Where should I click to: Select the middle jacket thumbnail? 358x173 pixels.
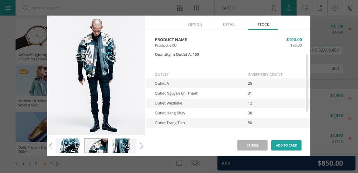(x=96, y=146)
